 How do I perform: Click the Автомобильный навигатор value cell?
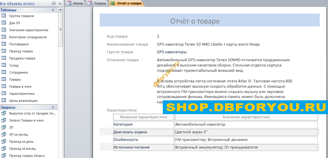tap(246, 124)
